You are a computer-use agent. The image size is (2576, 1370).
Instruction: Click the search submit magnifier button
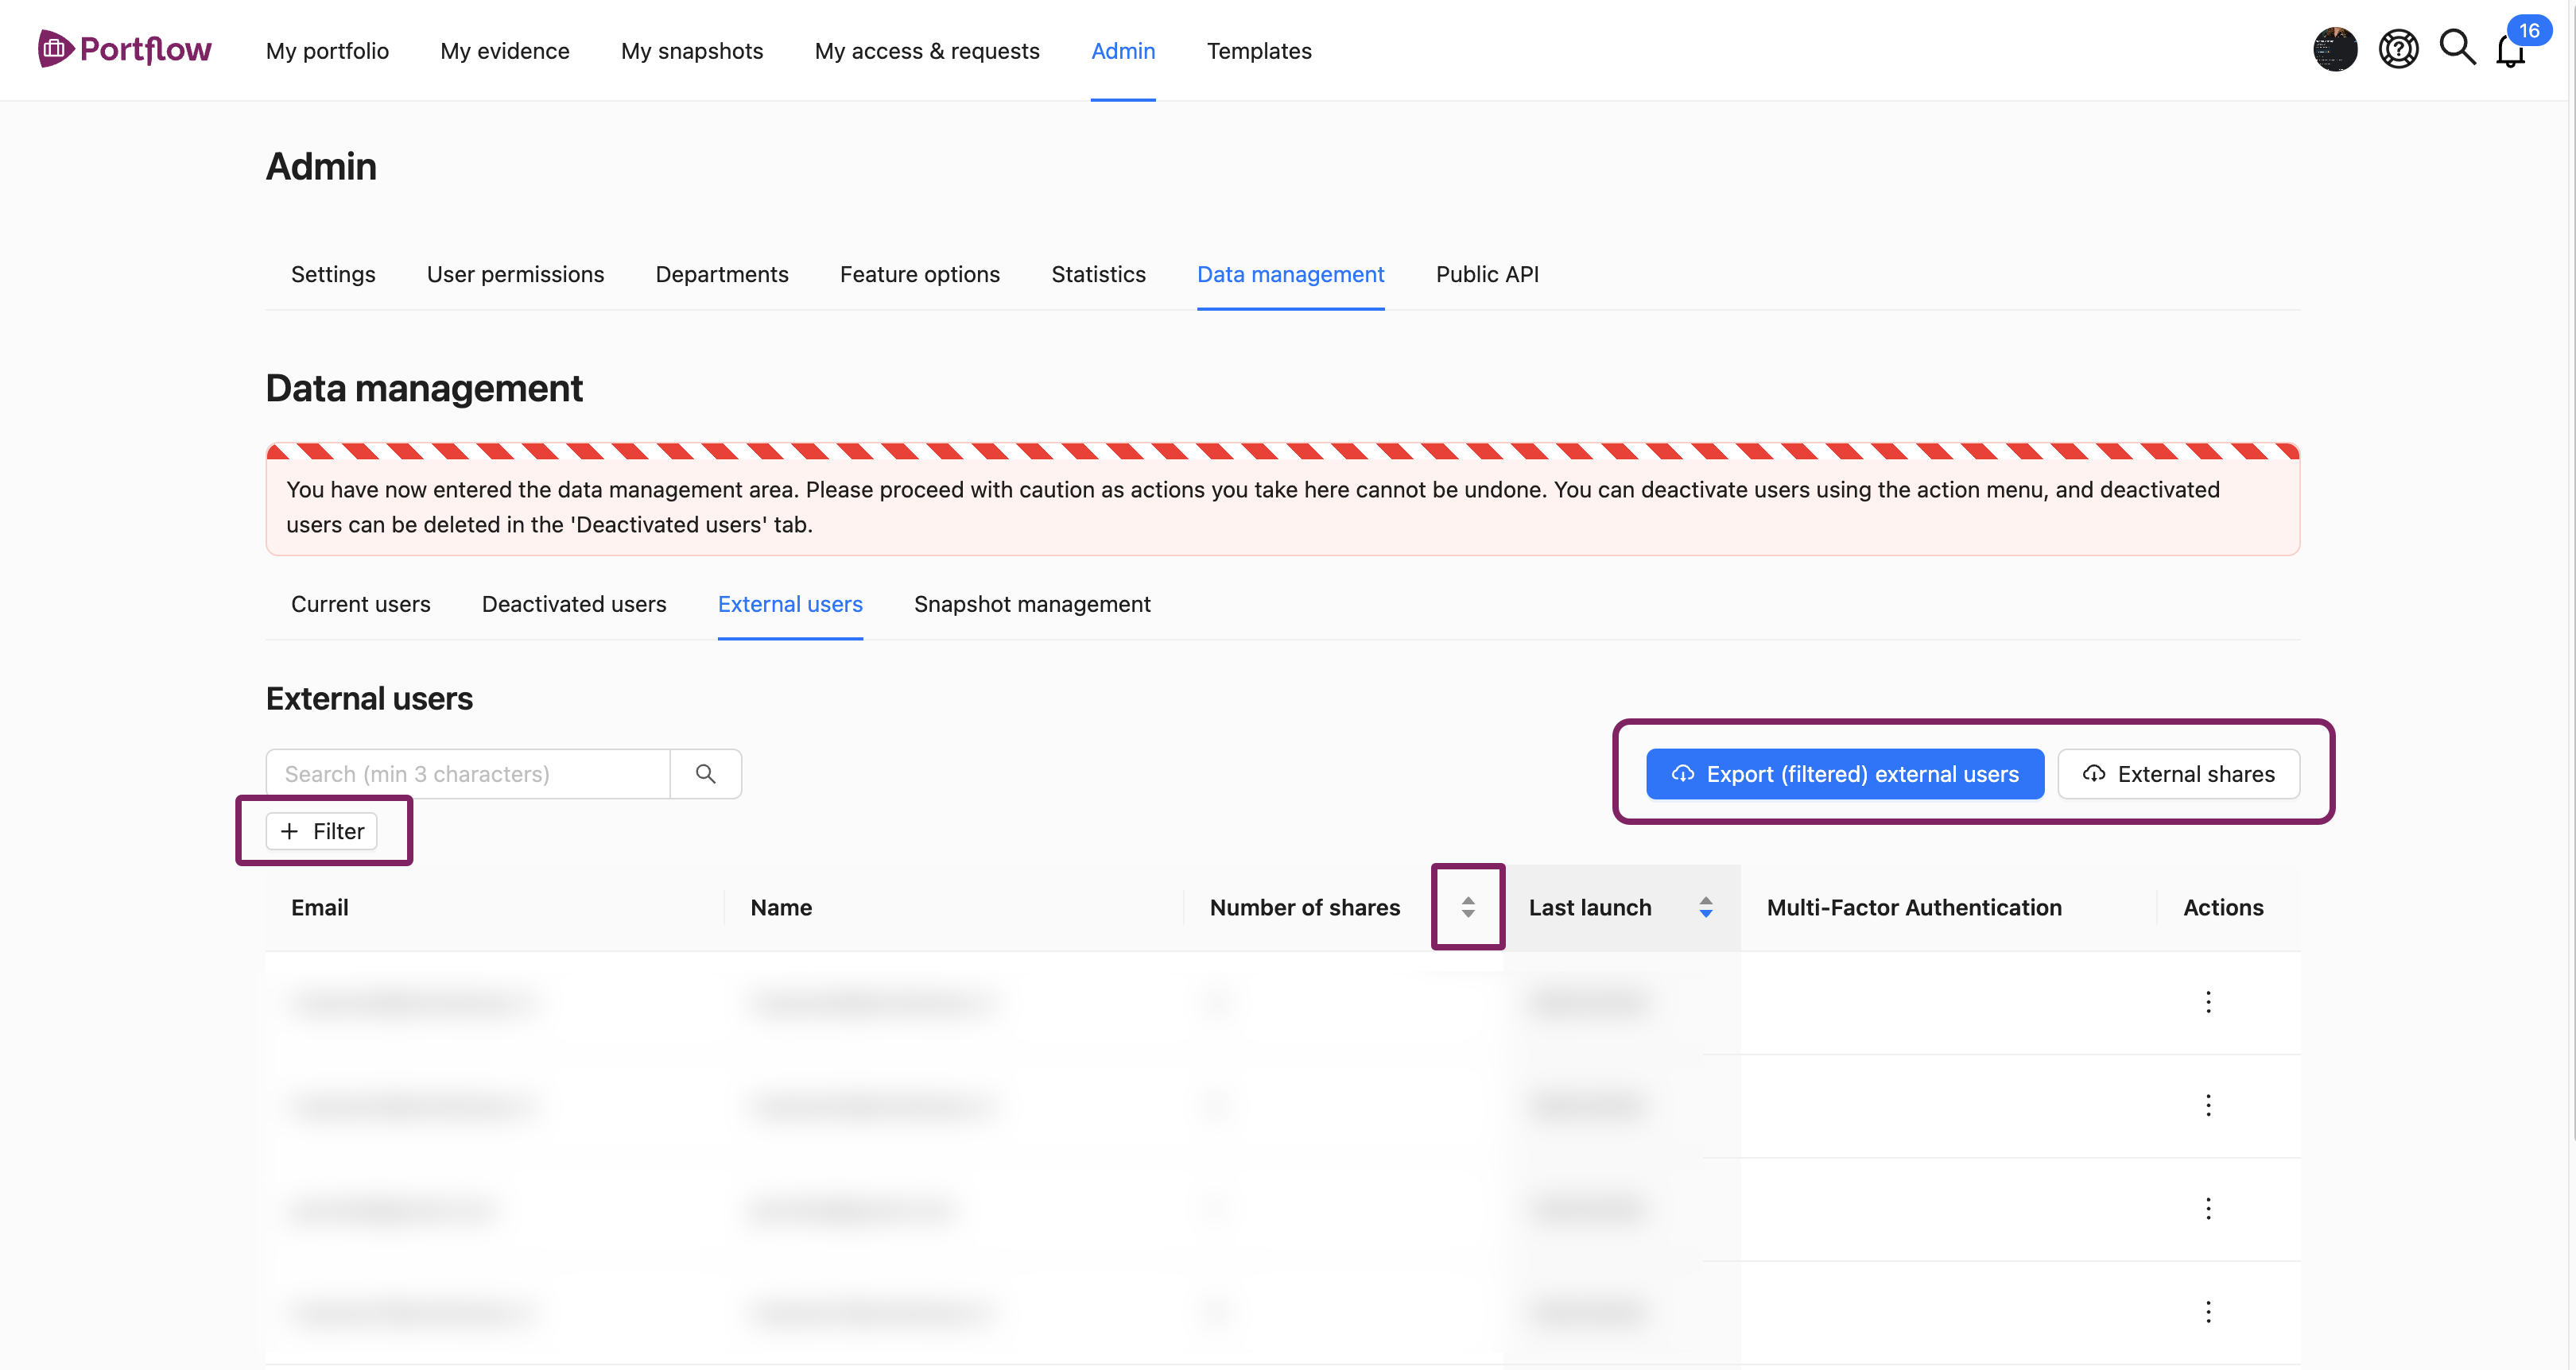coord(706,773)
